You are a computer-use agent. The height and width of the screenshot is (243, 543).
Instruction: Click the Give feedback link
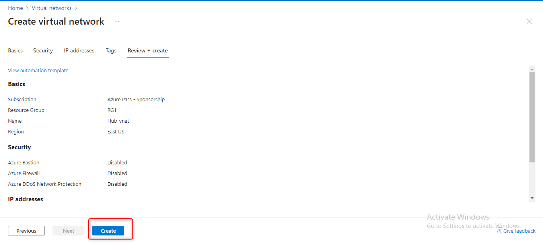click(520, 231)
